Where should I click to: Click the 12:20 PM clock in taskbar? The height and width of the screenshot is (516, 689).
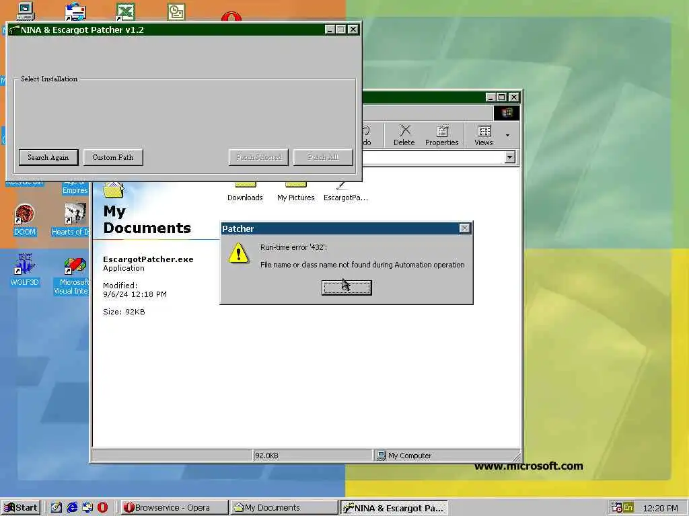[660, 508]
